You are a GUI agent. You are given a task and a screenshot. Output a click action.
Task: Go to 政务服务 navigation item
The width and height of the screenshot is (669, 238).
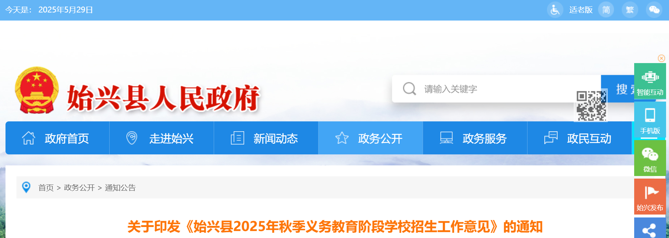click(x=475, y=138)
